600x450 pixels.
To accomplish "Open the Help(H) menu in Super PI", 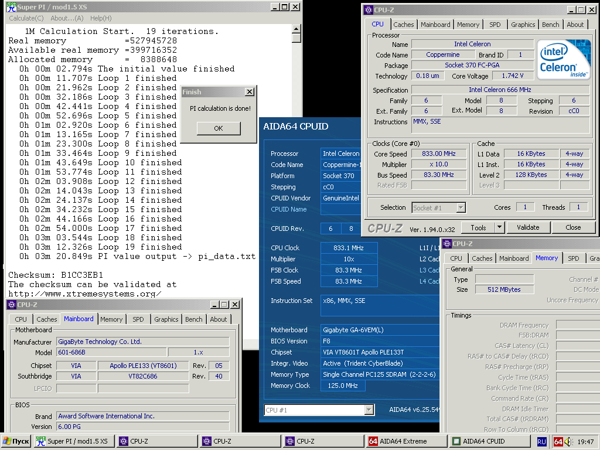I will click(x=101, y=18).
